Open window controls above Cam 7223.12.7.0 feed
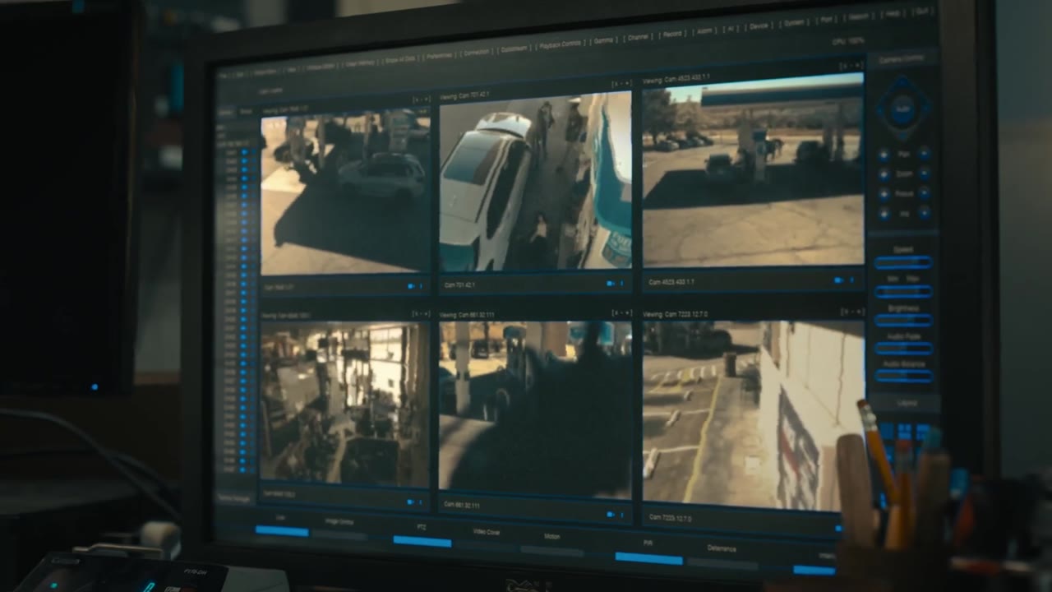Viewport: 1052px width, 592px height. click(x=853, y=312)
